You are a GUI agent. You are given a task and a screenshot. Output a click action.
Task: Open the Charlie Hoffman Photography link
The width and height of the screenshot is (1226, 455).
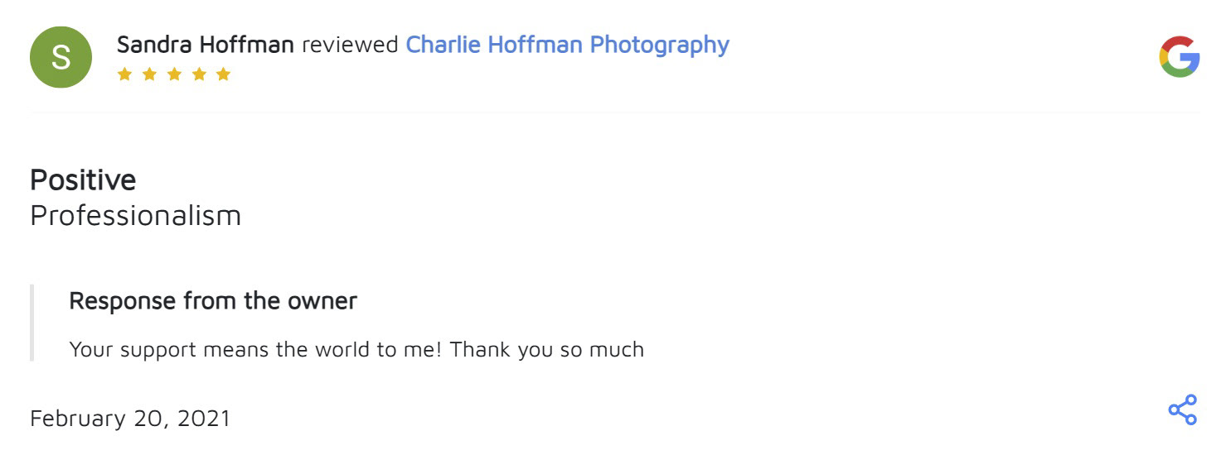click(x=567, y=45)
